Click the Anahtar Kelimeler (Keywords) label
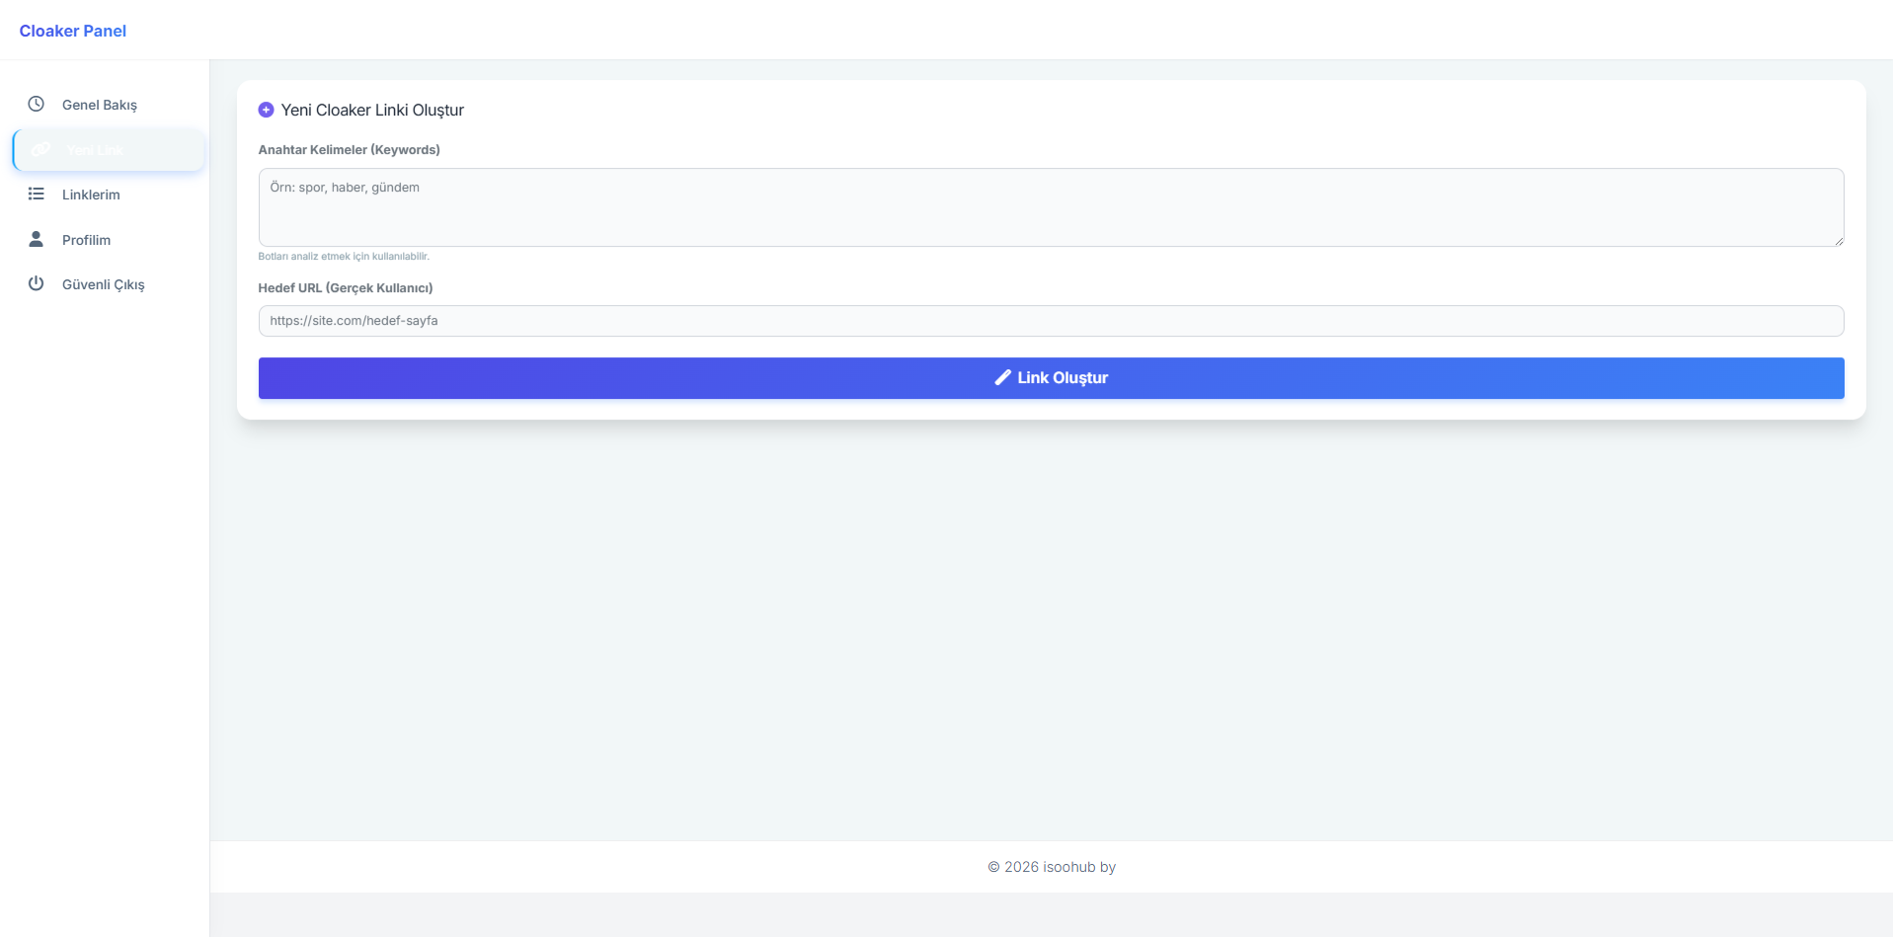This screenshot has height=937, width=1893. pos(349,150)
